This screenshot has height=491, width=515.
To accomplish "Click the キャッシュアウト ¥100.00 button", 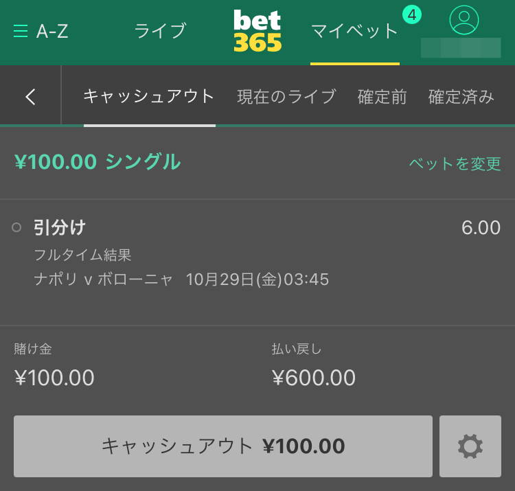I will [223, 446].
